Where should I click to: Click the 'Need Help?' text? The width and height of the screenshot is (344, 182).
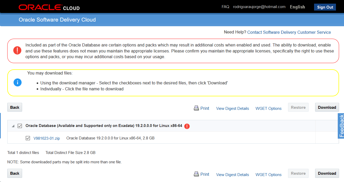pos(235,32)
